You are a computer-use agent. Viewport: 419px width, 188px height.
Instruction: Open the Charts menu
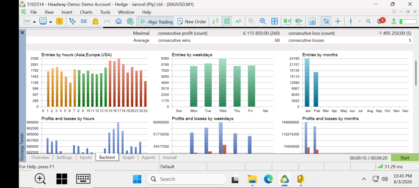(86, 12)
